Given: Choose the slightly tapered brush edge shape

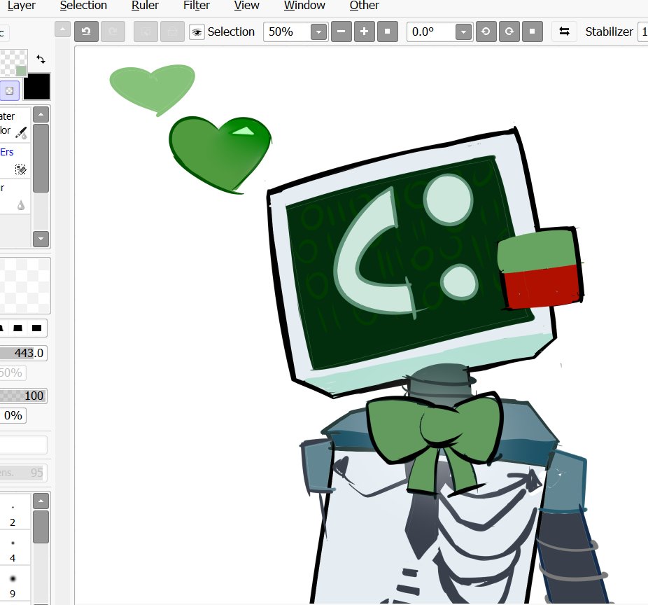Looking at the screenshot, I should [17, 328].
